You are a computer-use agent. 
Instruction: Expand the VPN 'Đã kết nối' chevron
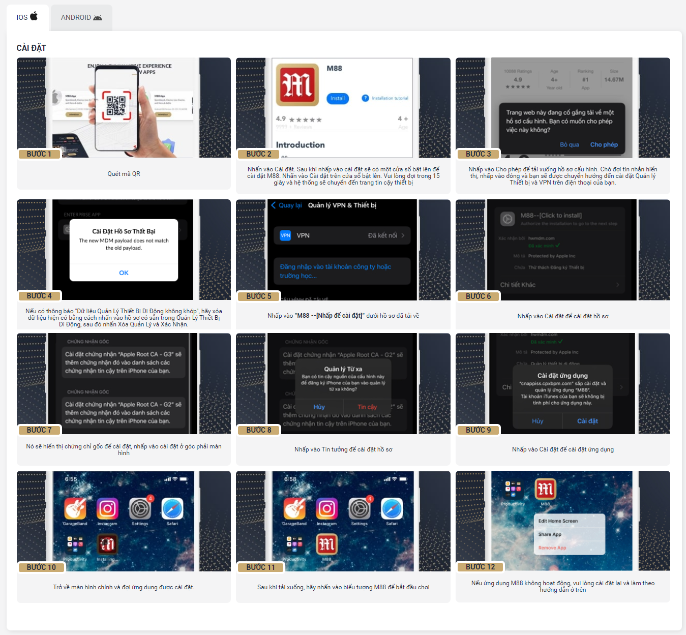[x=403, y=235]
